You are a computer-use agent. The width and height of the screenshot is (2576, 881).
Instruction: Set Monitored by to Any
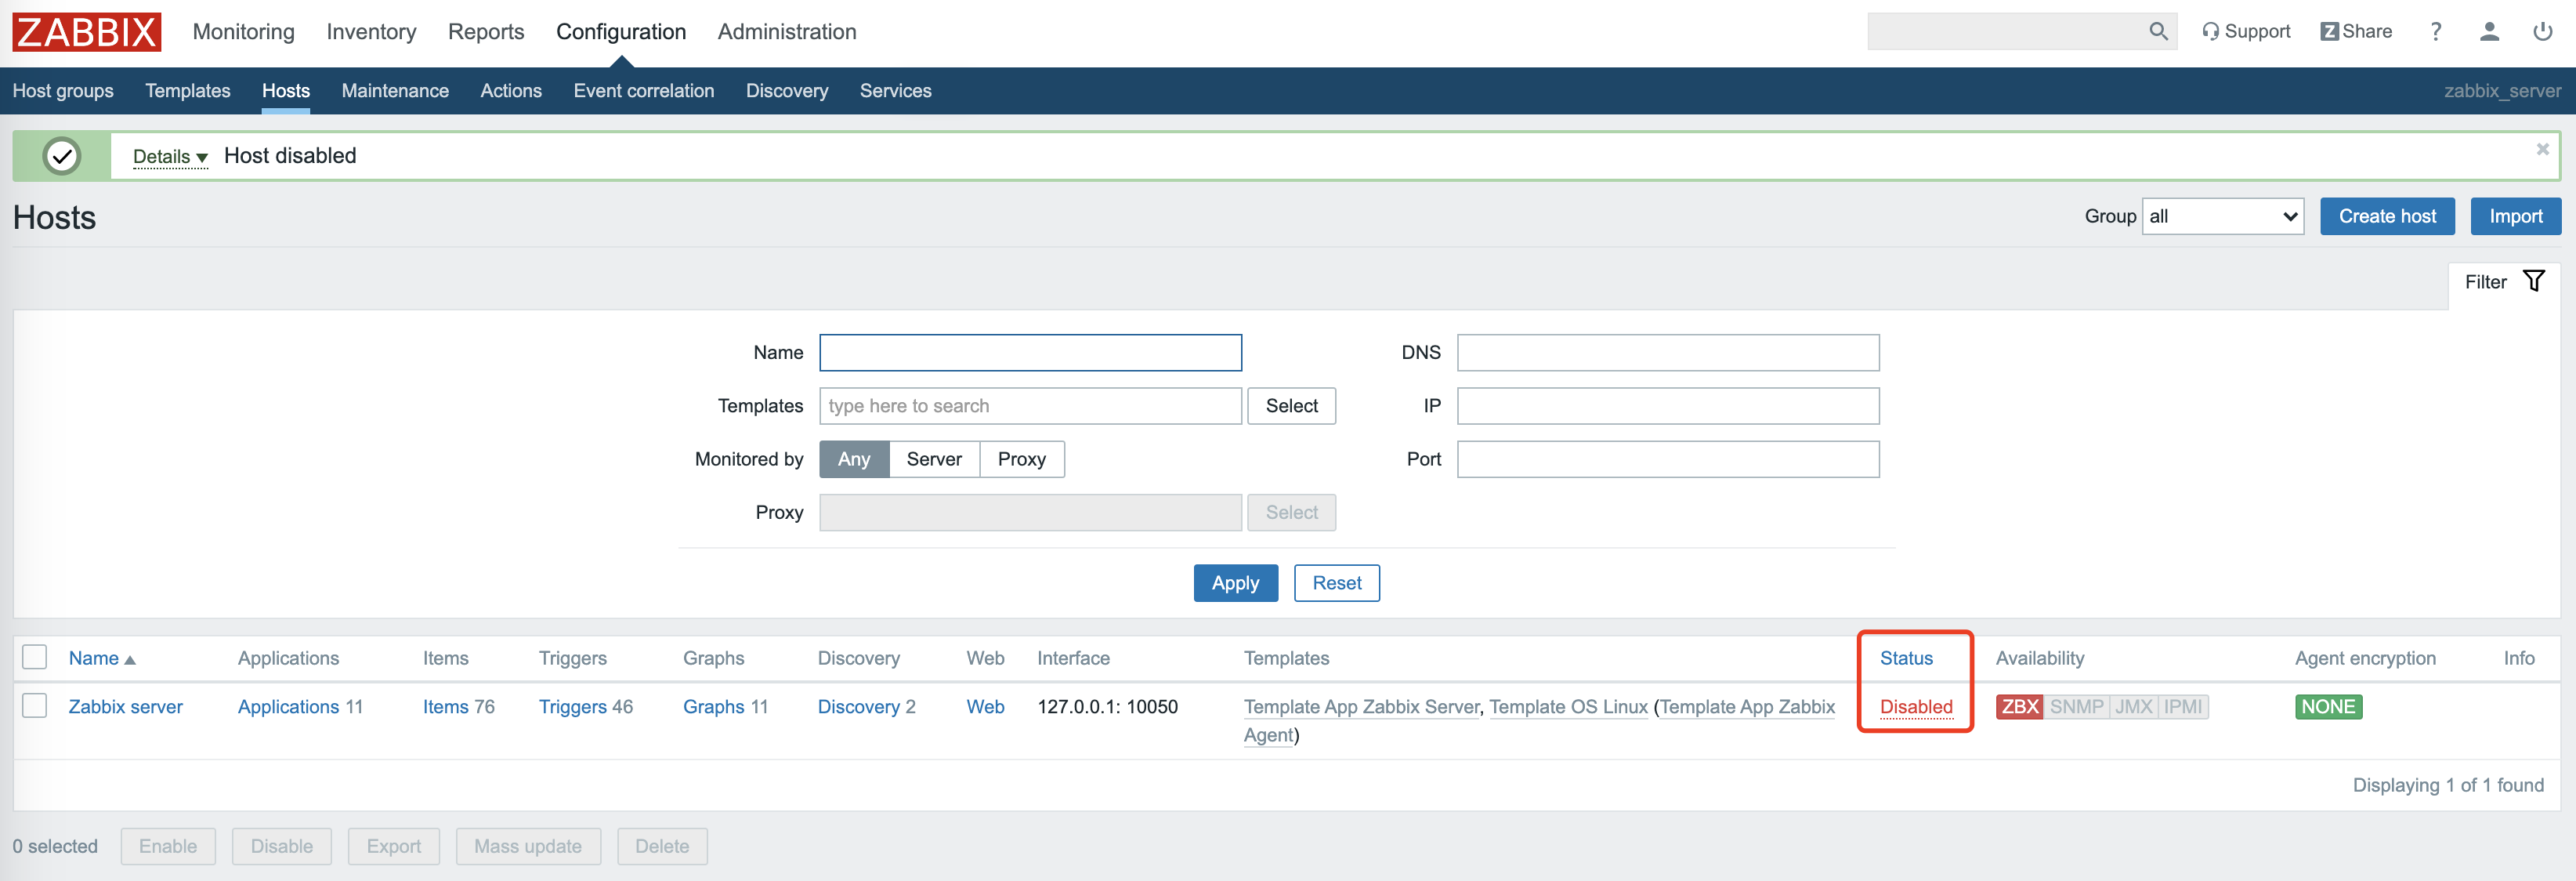click(854, 459)
